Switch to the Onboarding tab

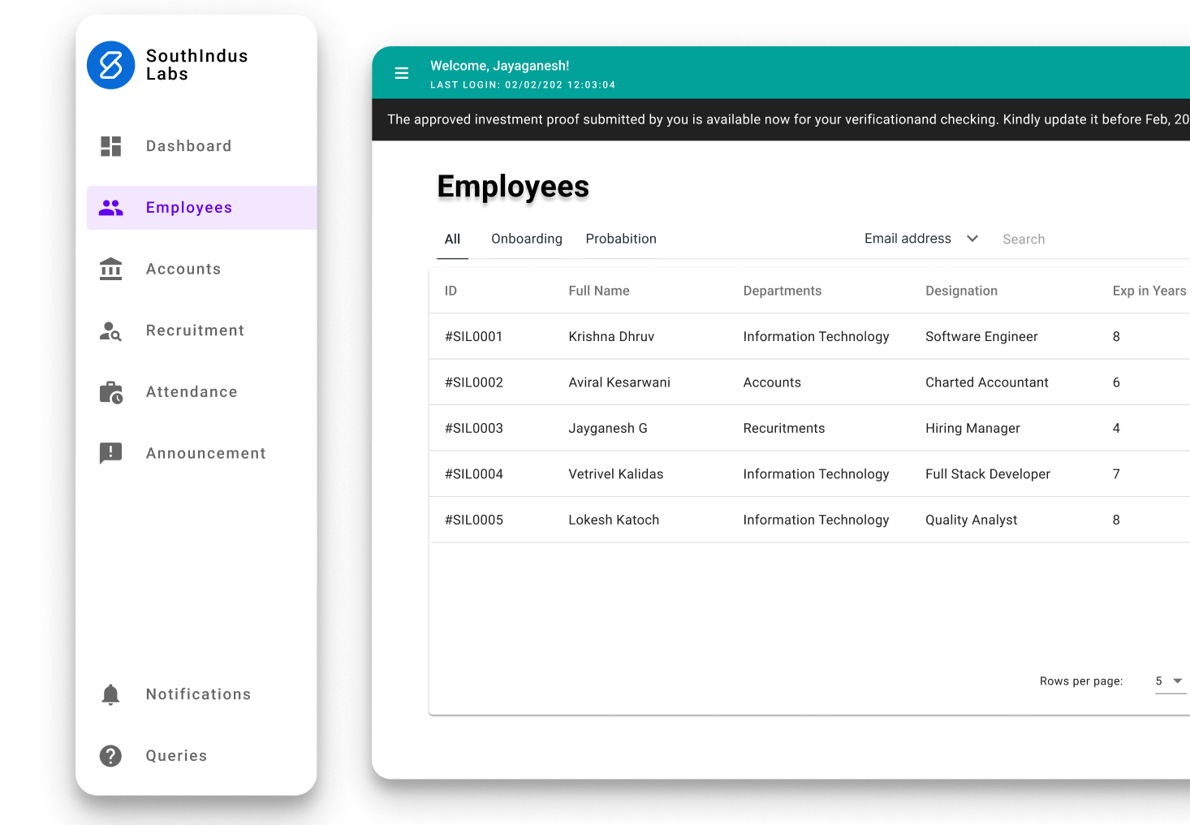[526, 238]
